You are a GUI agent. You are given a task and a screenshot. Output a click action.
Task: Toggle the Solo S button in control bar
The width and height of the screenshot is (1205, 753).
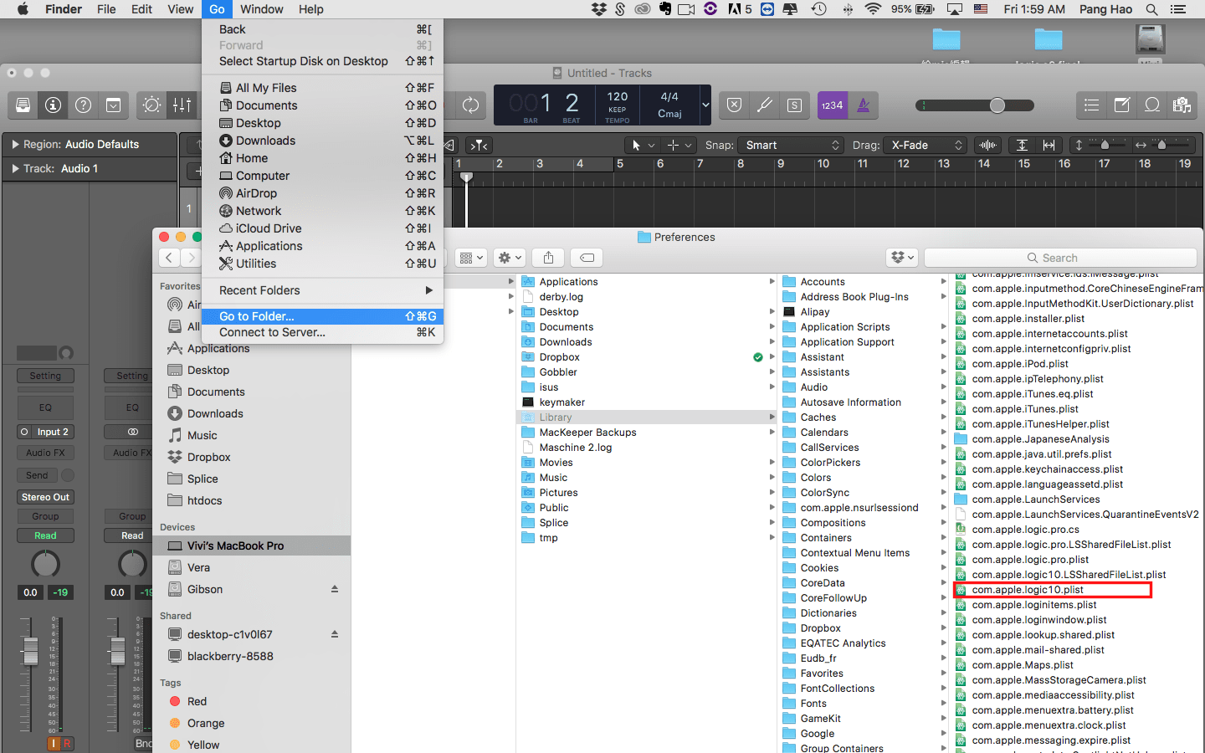click(x=794, y=105)
